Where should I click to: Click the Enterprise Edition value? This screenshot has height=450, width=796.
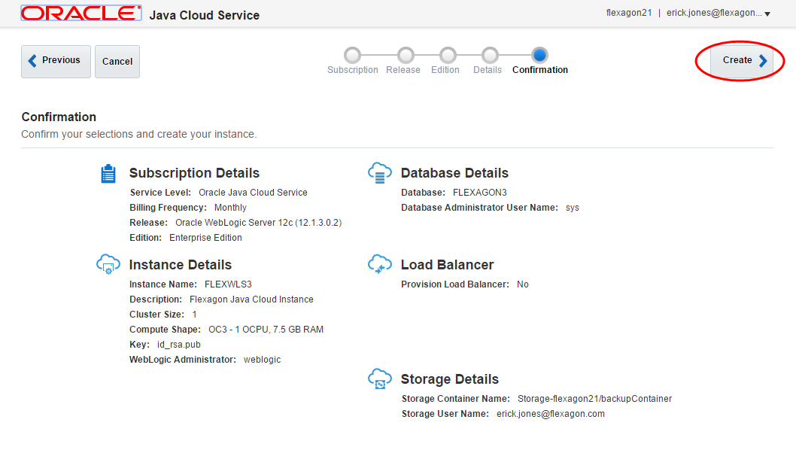point(205,237)
